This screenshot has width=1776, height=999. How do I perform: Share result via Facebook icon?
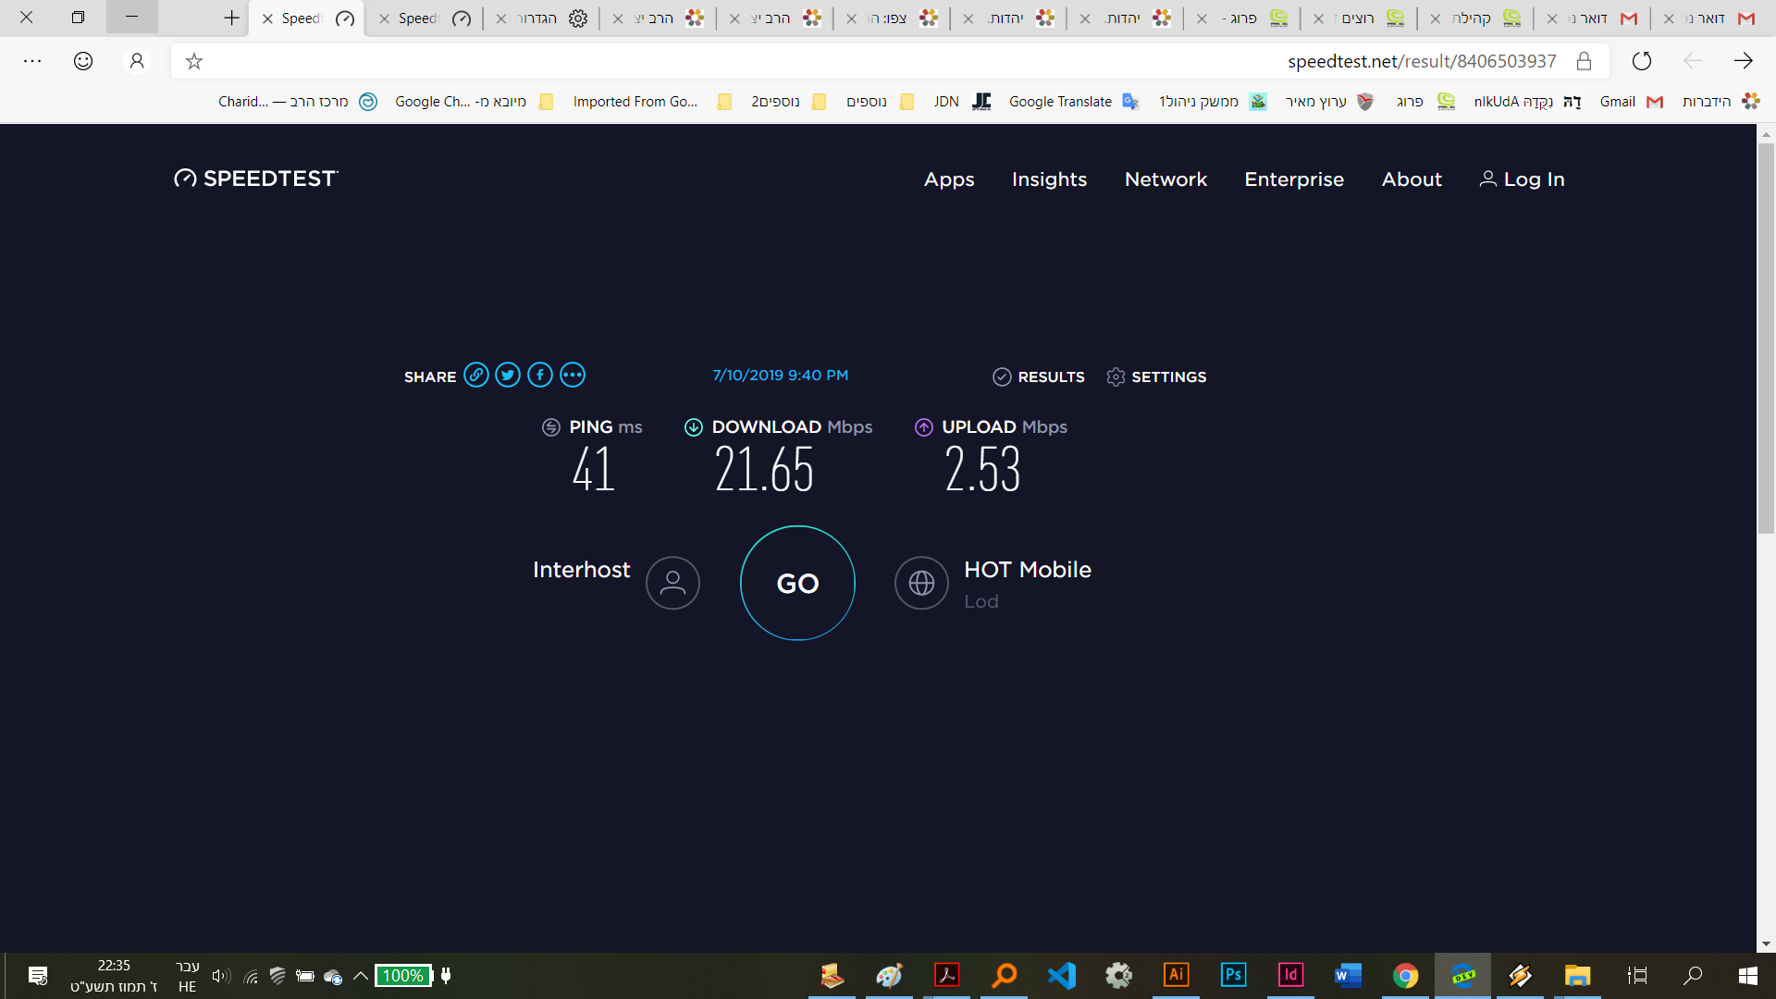coord(540,375)
